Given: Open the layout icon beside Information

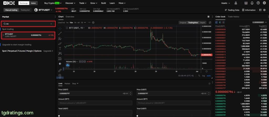Looking at the screenshot, I should (x=260, y=10).
